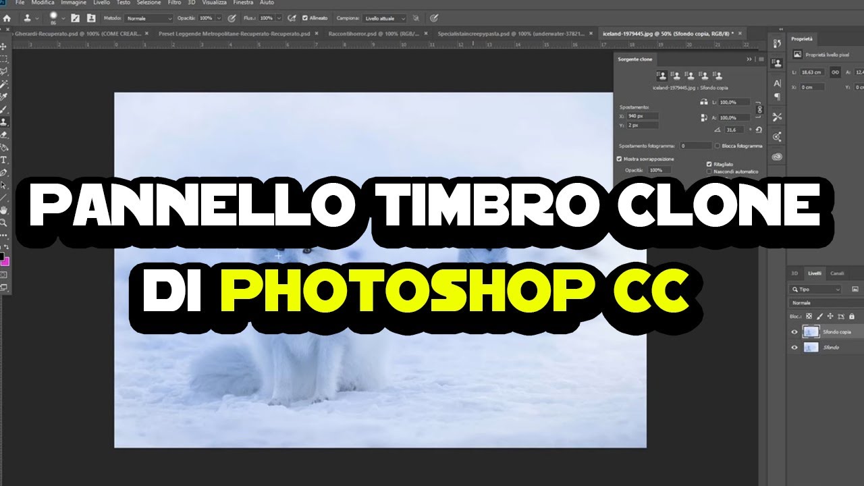Select the Hand tool
Viewport: 864px width, 486px height.
4,210
